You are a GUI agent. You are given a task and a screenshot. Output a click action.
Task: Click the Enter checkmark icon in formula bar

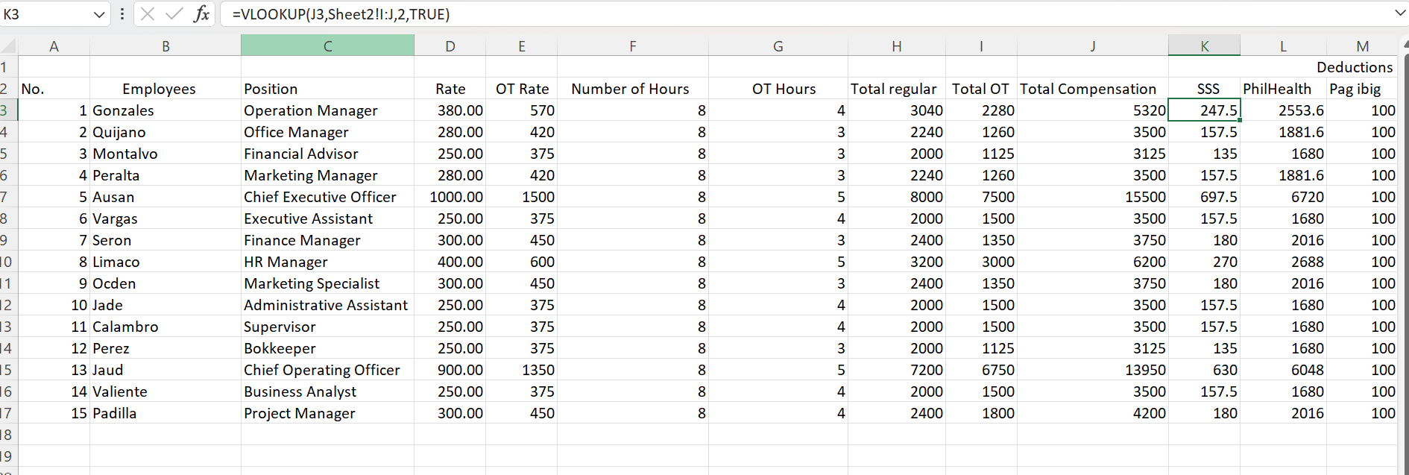pos(174,14)
